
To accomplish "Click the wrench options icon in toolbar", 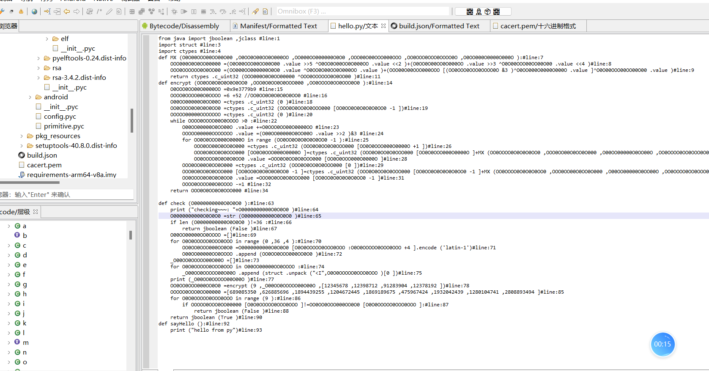I will click(2, 11).
